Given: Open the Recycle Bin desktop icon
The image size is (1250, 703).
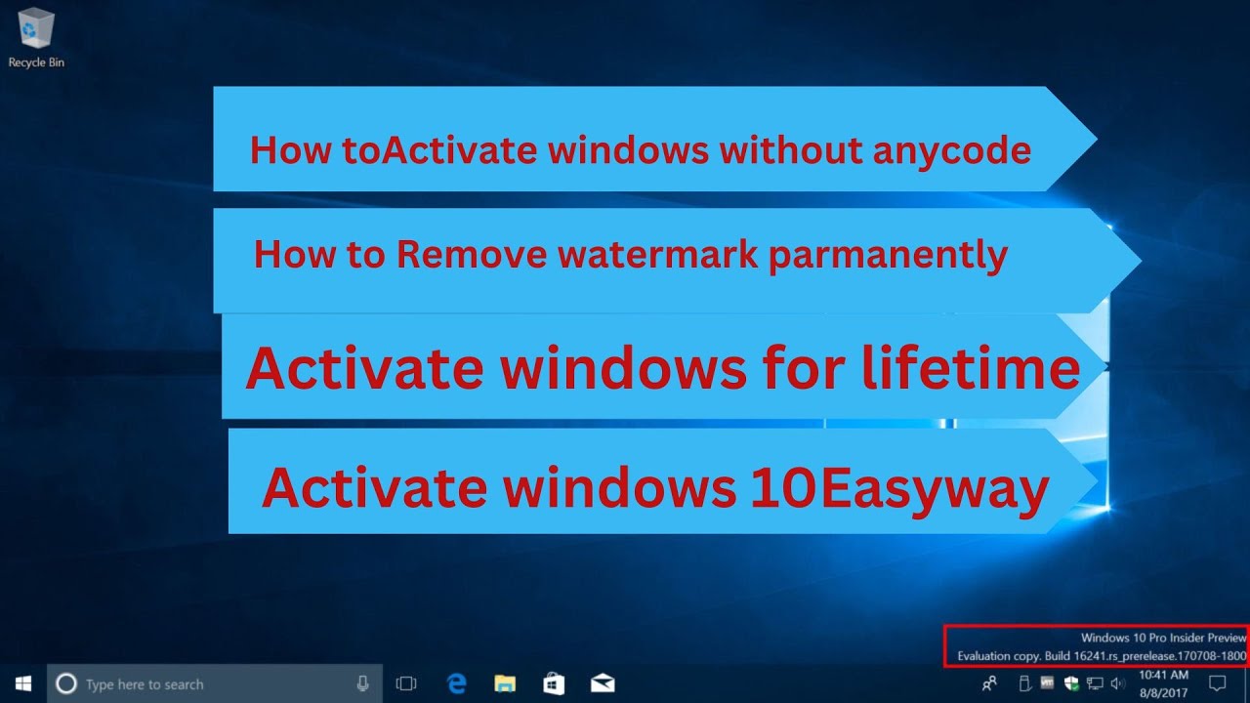Looking at the screenshot, I should (36, 37).
